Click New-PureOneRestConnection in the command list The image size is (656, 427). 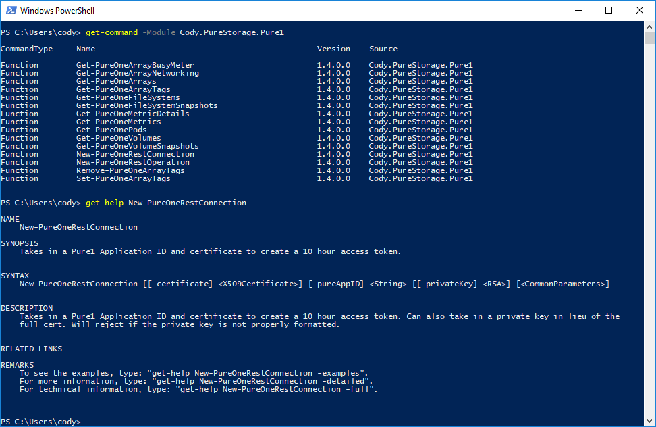click(135, 154)
